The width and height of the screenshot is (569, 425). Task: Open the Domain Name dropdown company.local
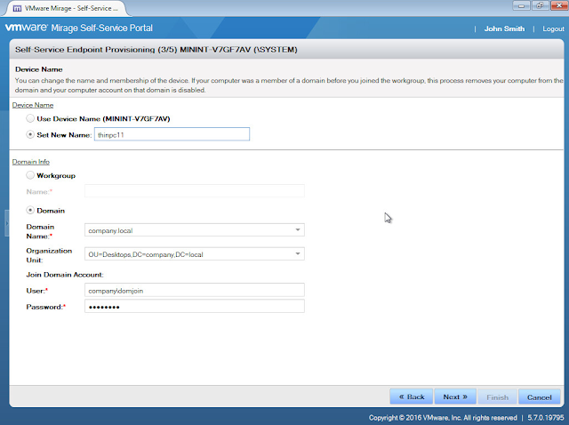tap(194, 230)
